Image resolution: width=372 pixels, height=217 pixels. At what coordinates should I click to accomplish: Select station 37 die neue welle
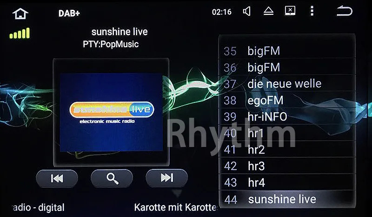[287, 84]
